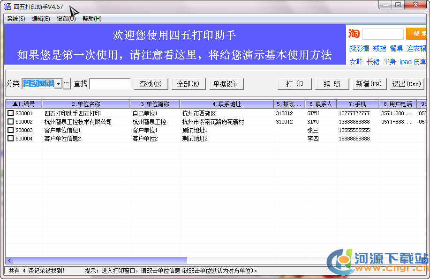The image size is (430, 279).
Task: Focus the 查找 search input field
Action: (x=110, y=84)
